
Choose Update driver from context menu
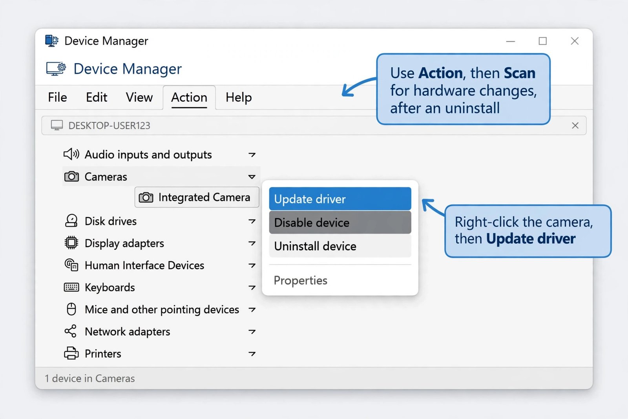pos(340,199)
